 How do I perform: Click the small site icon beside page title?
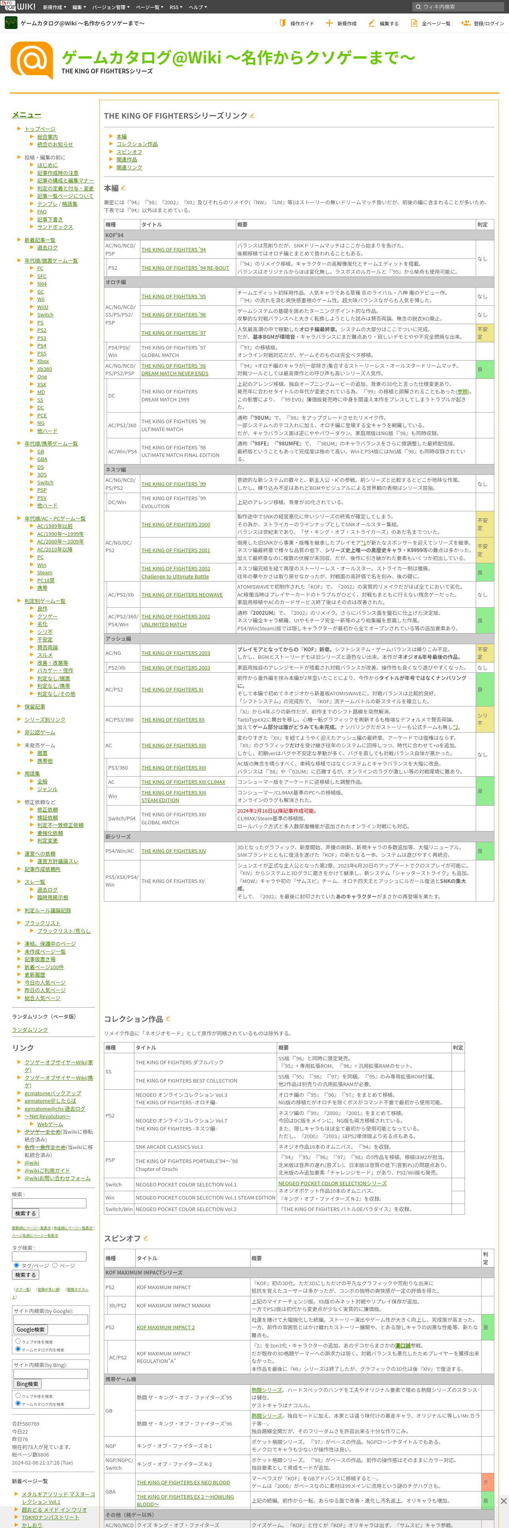(11, 23)
